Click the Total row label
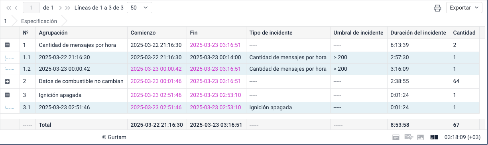Screen dimensions: 488x145 click(45, 125)
